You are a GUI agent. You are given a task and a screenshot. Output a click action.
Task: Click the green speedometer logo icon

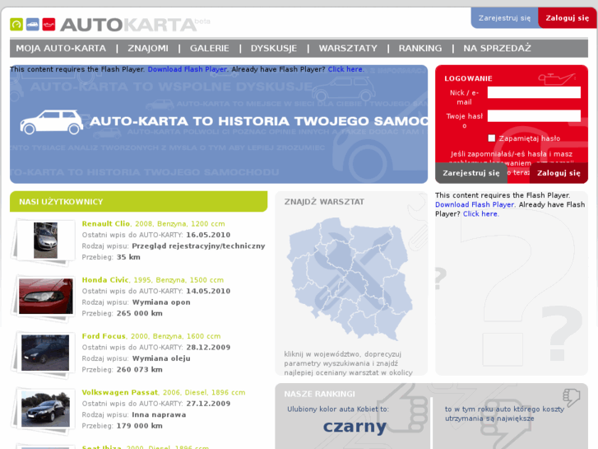coord(16,25)
